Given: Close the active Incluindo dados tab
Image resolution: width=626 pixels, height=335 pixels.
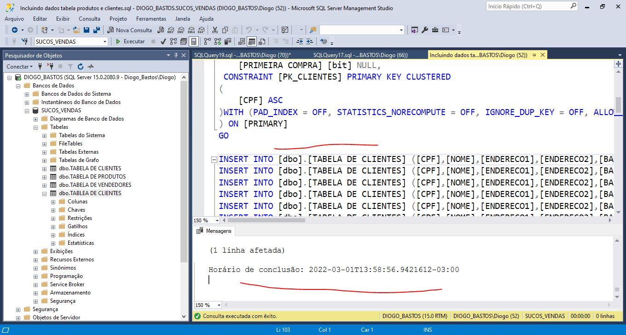Looking at the screenshot, I should [x=543, y=55].
